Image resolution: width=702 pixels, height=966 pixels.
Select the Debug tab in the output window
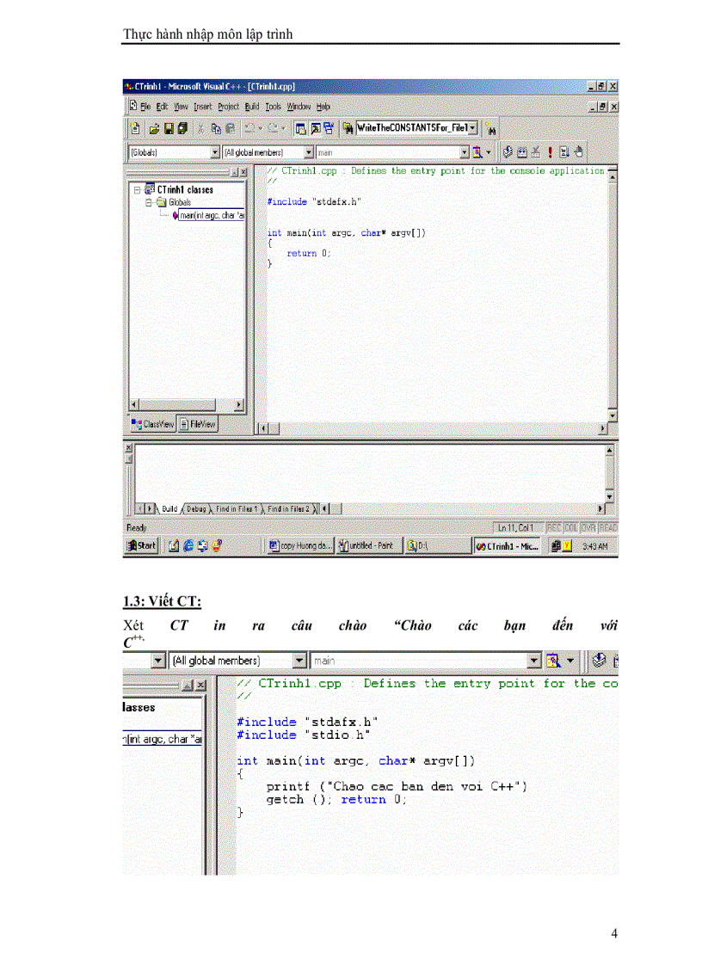pos(197,508)
